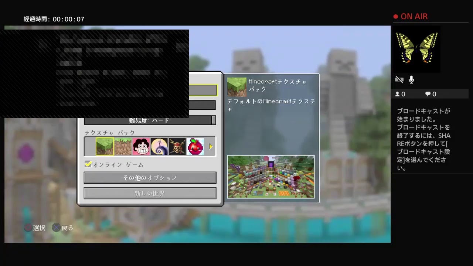The image size is (473, 266).
Task: Click the yellow-highlighted world name field
Action: (x=203, y=90)
